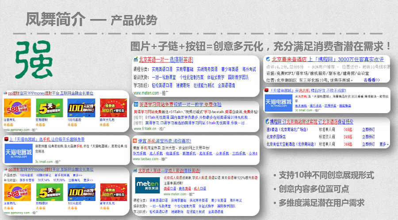Click 去看看 under 短期理财 in ad with 产品类型 row

coord(41,208)
